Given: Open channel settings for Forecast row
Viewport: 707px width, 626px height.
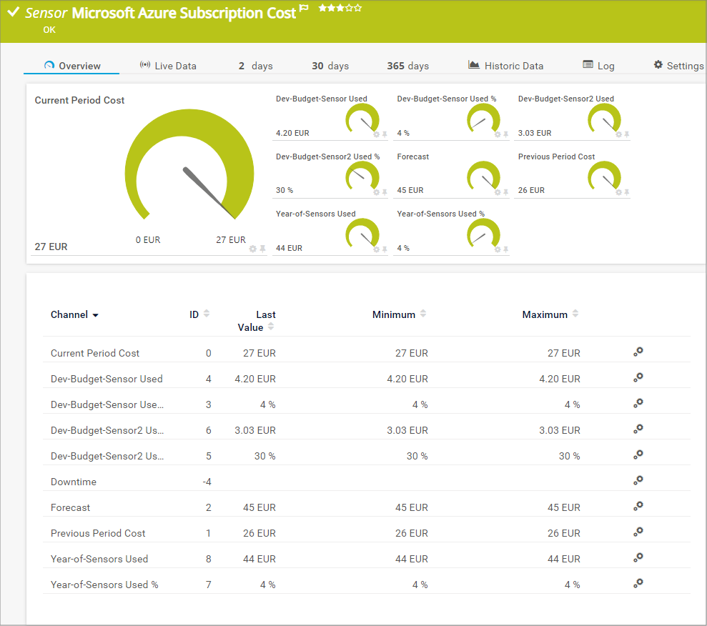Looking at the screenshot, I should [x=638, y=507].
